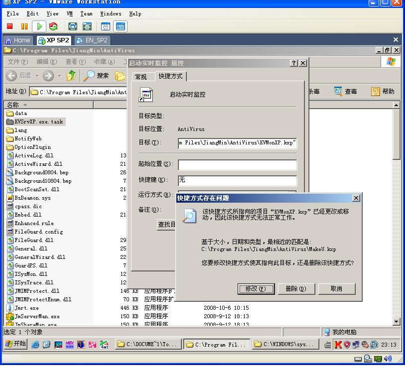Open the back button history dropdown arrow
Image resolution: width=405 pixels, height=369 pixels.
pyautogui.click(x=37, y=76)
